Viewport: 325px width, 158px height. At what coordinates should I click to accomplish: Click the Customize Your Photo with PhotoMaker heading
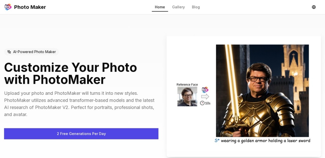[x=70, y=73]
